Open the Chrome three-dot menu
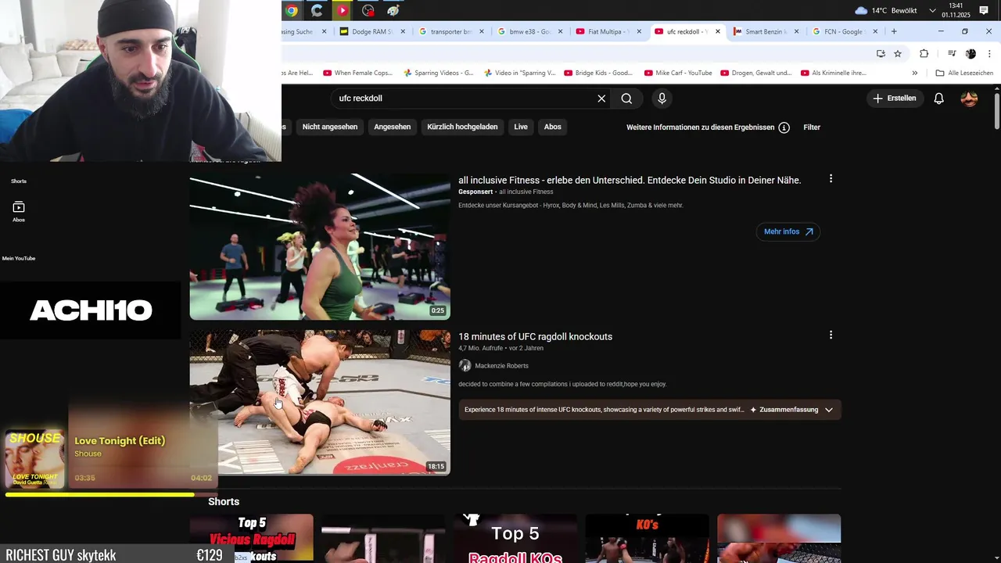1001x563 pixels. point(989,53)
